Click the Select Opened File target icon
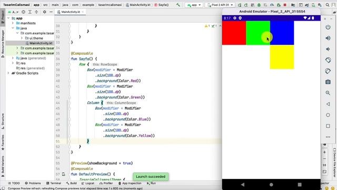The height and width of the screenshot is (190, 337). (x=23, y=12)
